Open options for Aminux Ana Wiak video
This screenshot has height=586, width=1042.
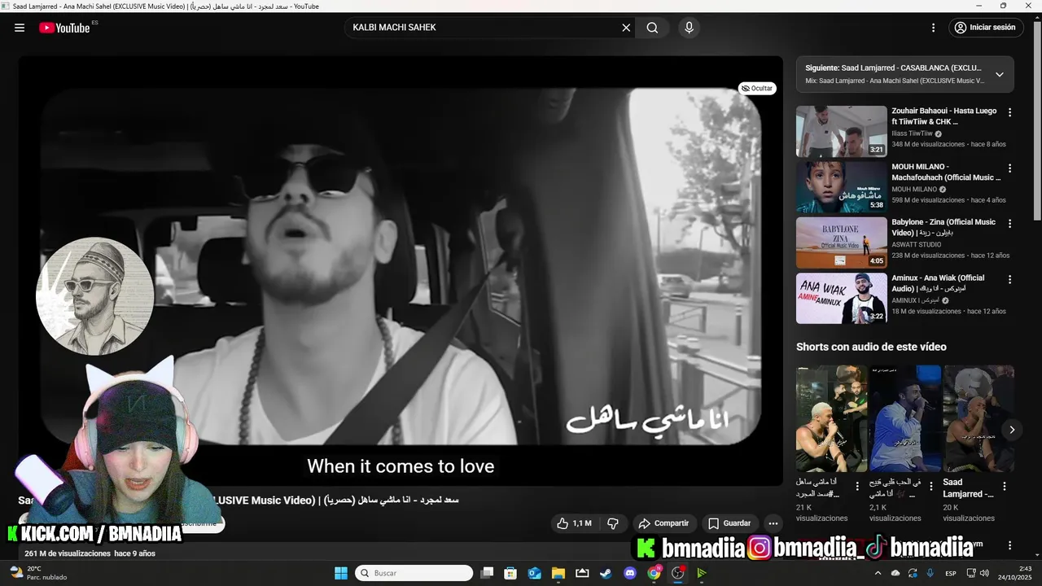click(x=1010, y=279)
